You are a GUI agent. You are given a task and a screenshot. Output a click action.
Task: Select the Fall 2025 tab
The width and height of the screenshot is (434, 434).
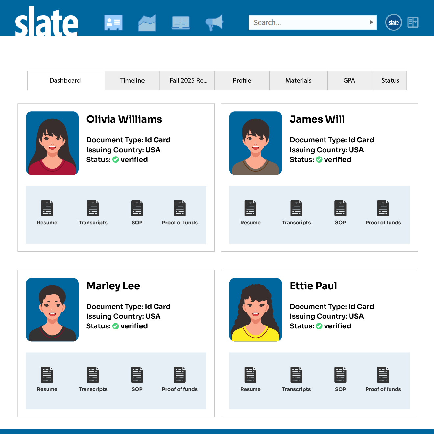pyautogui.click(x=187, y=81)
